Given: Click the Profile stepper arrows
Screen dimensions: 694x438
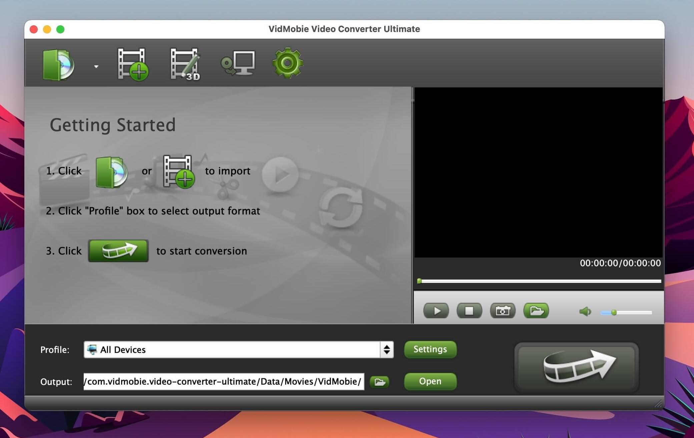Looking at the screenshot, I should [x=387, y=349].
